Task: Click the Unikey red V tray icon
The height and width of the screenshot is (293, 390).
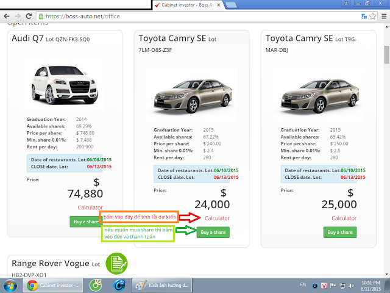Action: (324, 286)
